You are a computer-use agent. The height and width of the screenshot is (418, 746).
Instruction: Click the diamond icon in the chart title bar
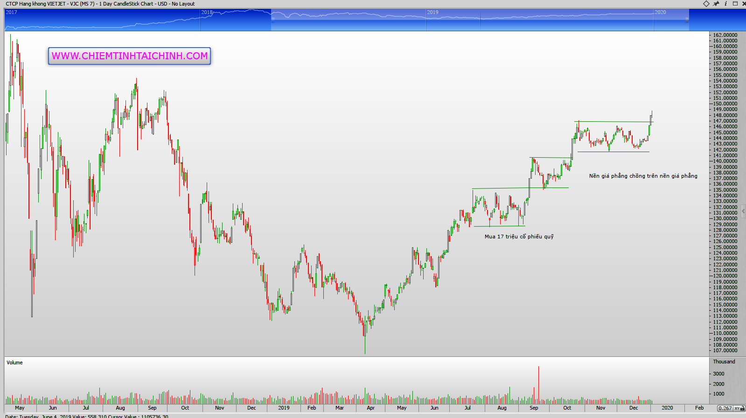coord(706,4)
